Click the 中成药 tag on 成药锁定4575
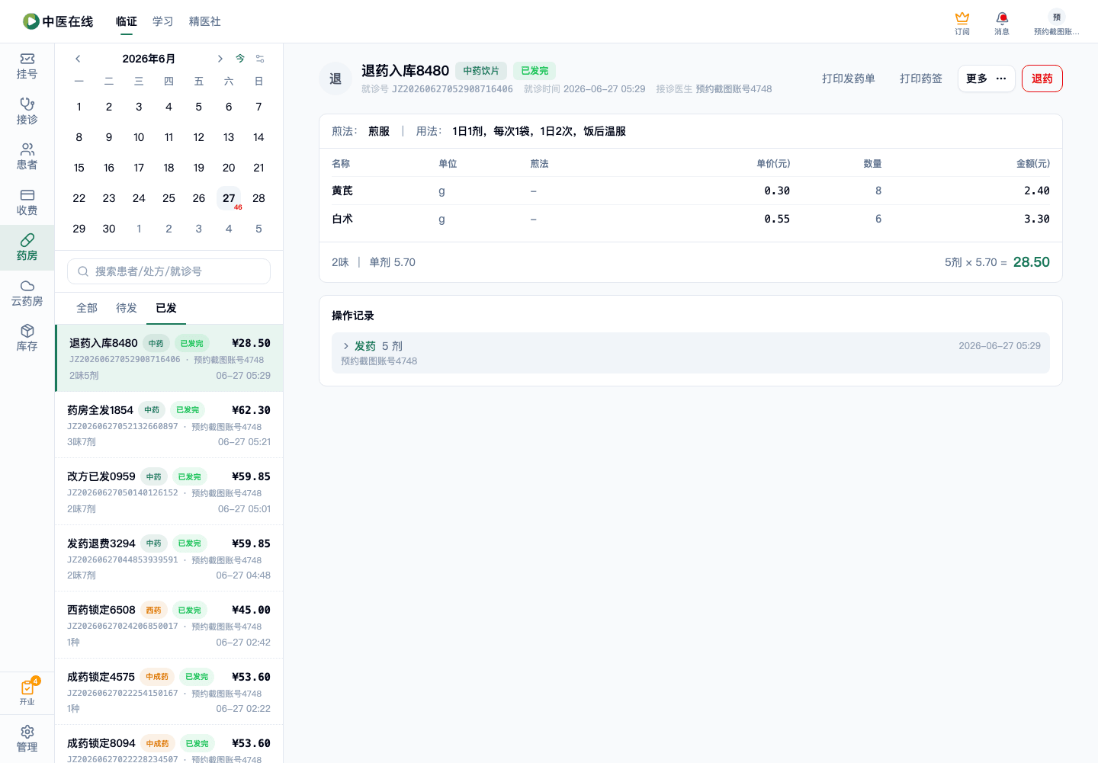 [x=157, y=677]
